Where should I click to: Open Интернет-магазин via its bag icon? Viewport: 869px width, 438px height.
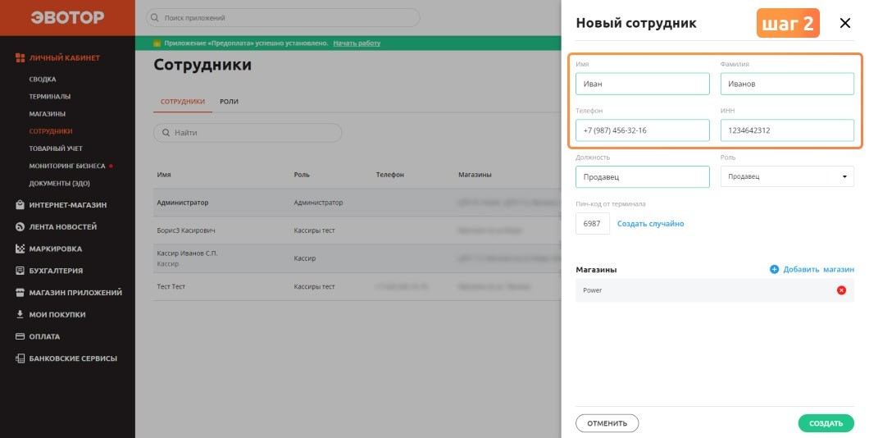click(x=20, y=205)
